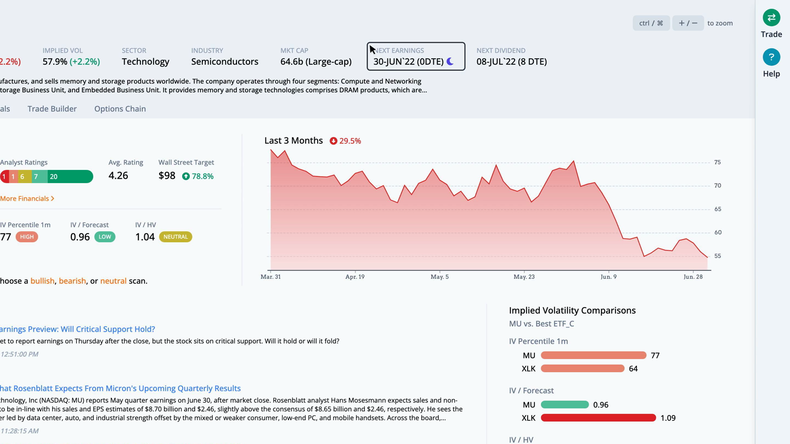The image size is (790, 444).
Task: Choose the neutral scan link
Action: [x=114, y=281]
